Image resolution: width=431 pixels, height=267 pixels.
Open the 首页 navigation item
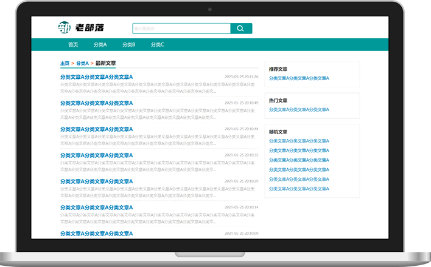(x=73, y=44)
